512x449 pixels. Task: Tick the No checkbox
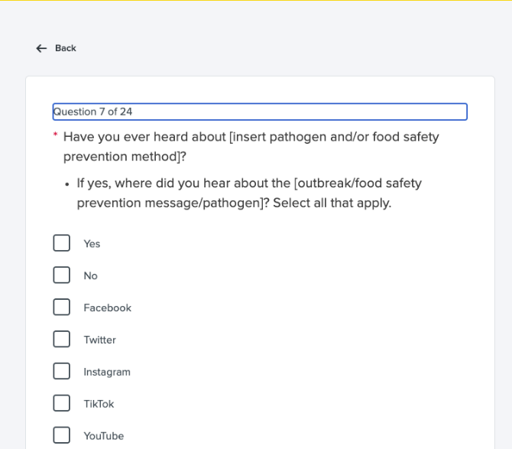(x=62, y=275)
